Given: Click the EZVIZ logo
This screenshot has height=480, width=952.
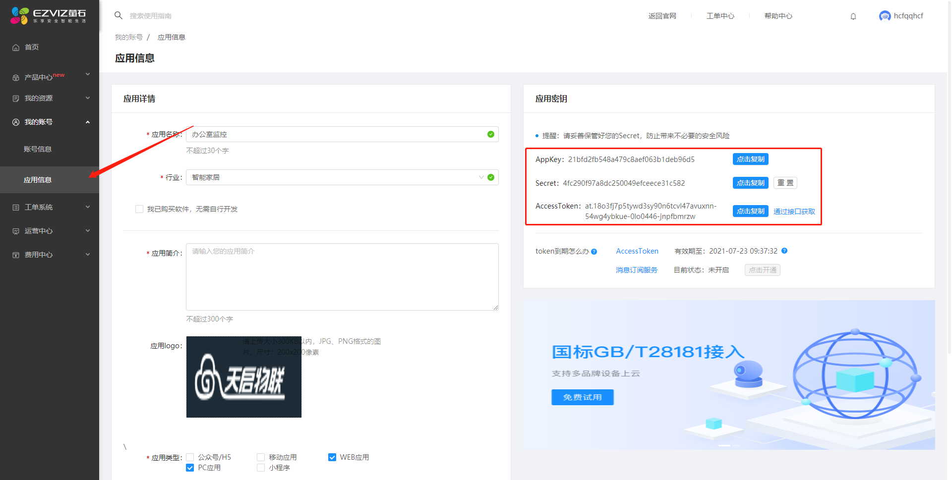Looking at the screenshot, I should pyautogui.click(x=48, y=15).
